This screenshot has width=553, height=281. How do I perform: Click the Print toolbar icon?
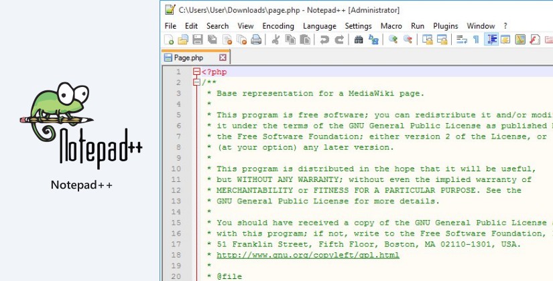256,40
